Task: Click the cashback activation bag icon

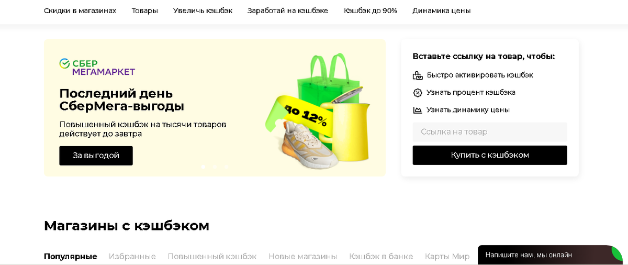Action: [418, 75]
